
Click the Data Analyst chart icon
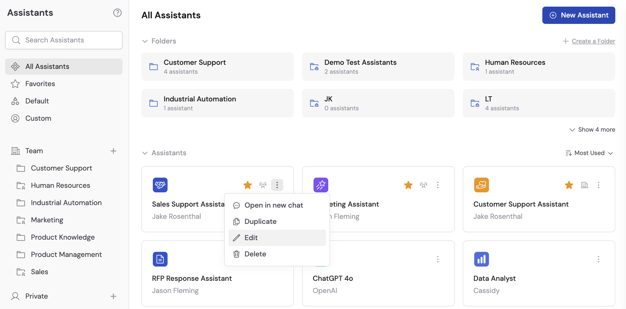coord(481,259)
